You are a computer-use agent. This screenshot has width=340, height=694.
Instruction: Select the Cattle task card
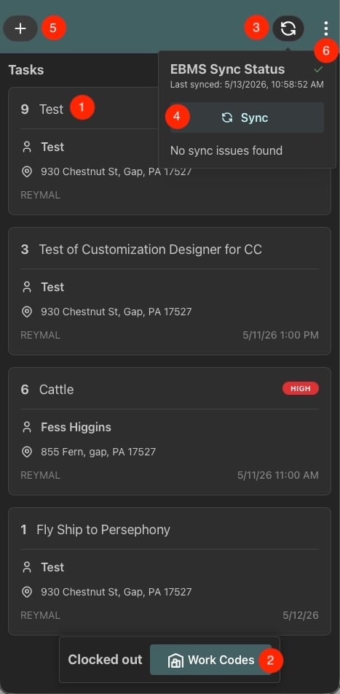point(170,431)
